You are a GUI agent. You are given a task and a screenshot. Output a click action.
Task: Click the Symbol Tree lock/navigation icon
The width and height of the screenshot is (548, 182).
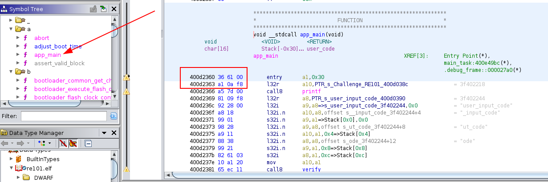93,8
